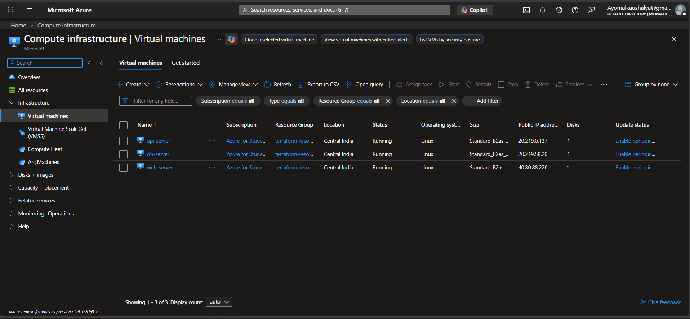Open the Create dropdown
The width and height of the screenshot is (690, 319).
click(133, 85)
